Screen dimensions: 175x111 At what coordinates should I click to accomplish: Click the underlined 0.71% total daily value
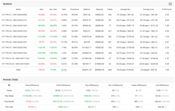(64, 70)
